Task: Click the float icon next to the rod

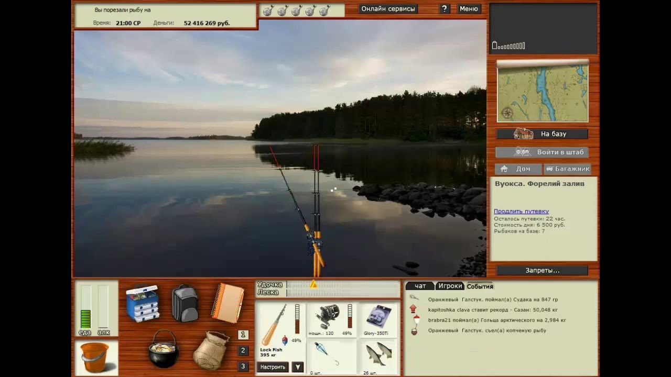Action: tap(285, 340)
